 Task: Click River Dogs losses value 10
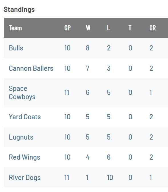[x=110, y=178]
